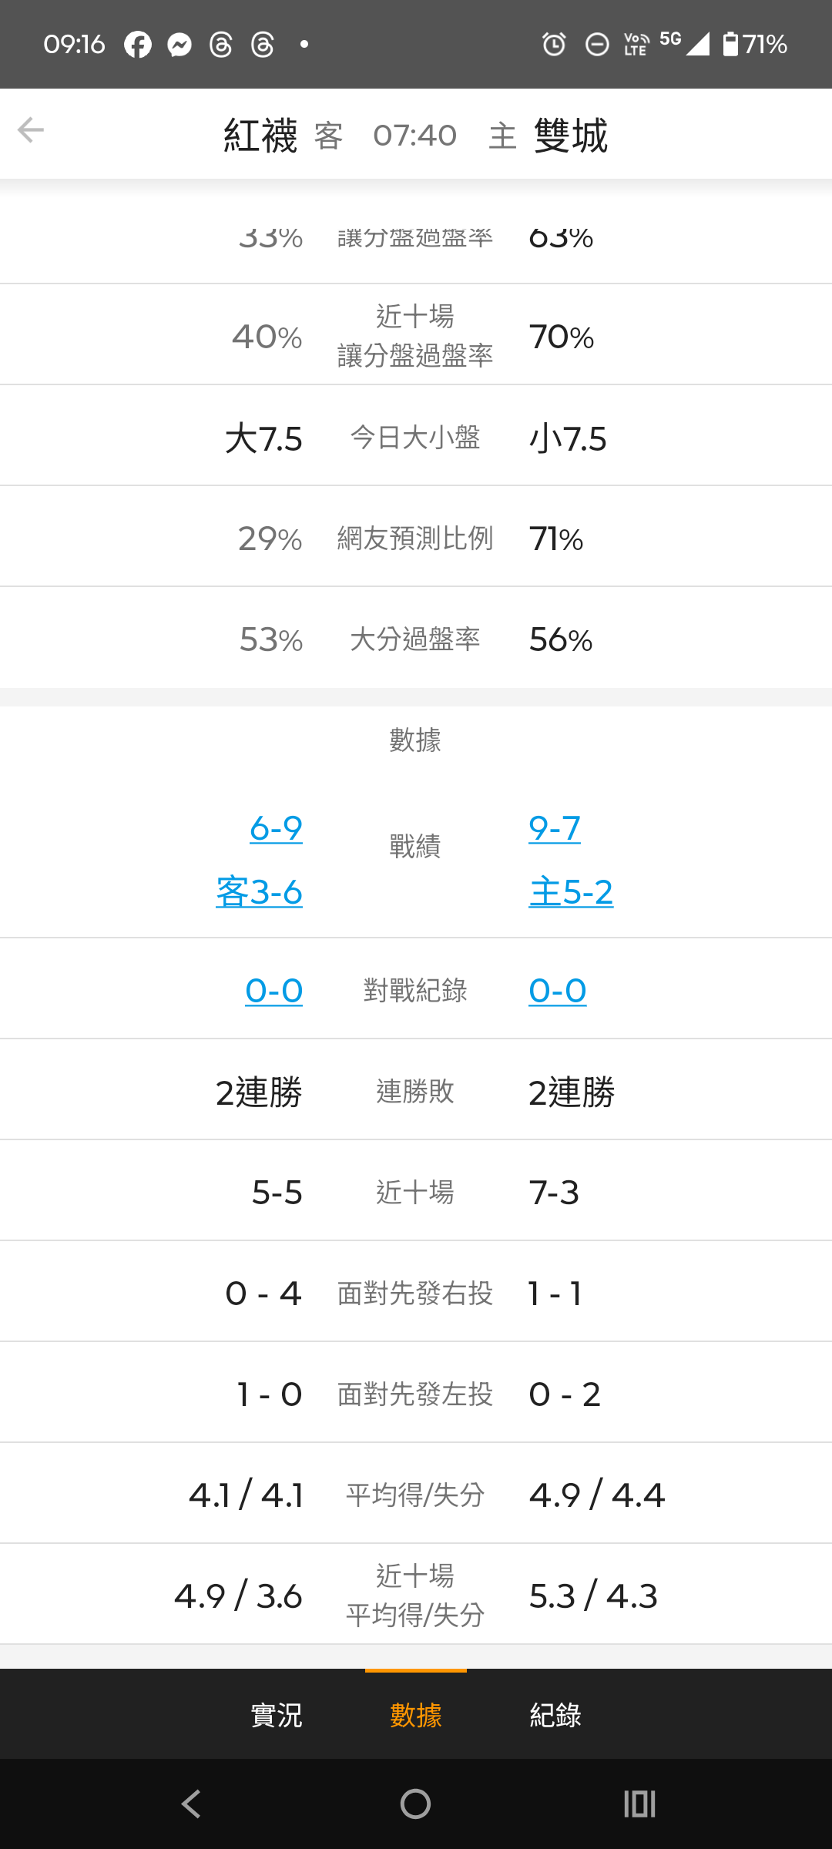Select the 數據 tab
Screen dimensions: 832x1849
click(416, 1715)
